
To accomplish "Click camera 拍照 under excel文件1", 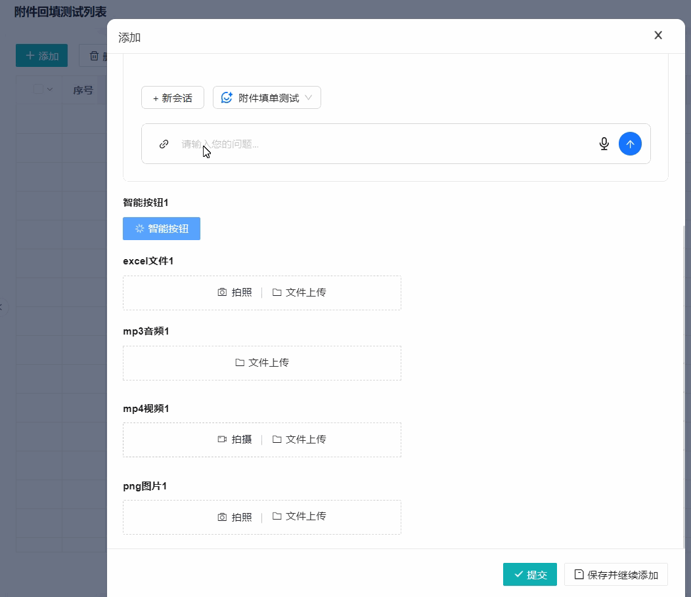I will [x=234, y=293].
